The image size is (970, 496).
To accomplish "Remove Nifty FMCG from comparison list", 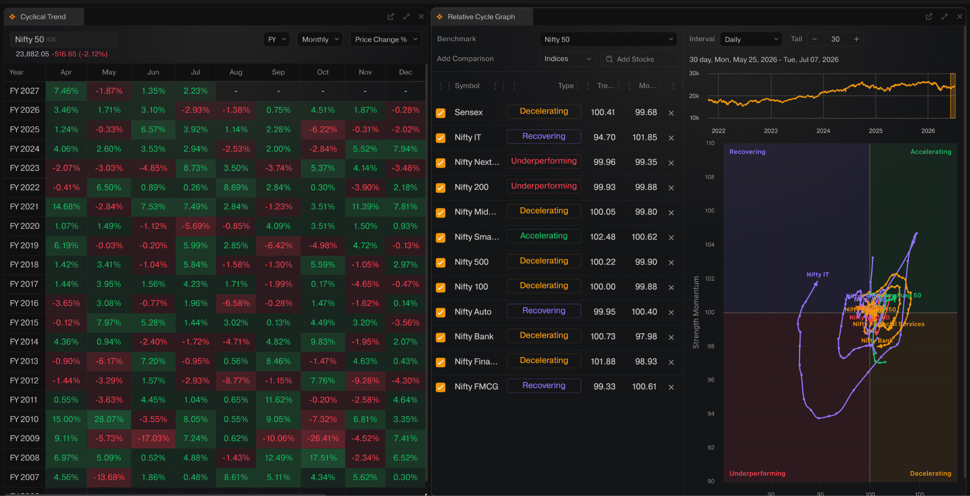I will point(671,387).
